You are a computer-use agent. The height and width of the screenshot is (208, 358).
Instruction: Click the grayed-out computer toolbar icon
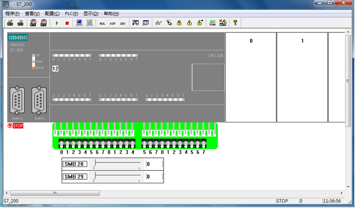click(x=89, y=23)
